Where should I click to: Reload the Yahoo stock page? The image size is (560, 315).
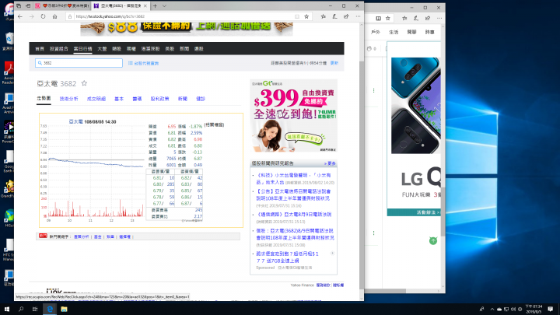click(x=44, y=16)
